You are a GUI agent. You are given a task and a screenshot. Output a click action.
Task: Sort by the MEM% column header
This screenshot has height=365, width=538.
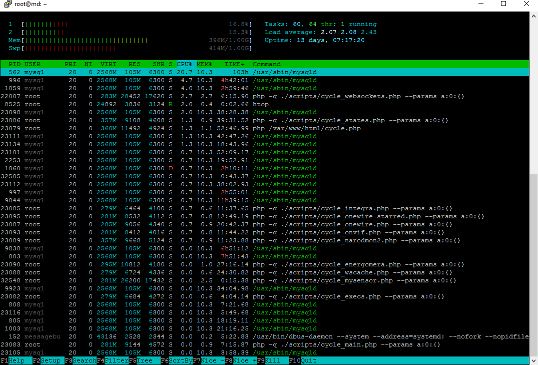(x=205, y=64)
